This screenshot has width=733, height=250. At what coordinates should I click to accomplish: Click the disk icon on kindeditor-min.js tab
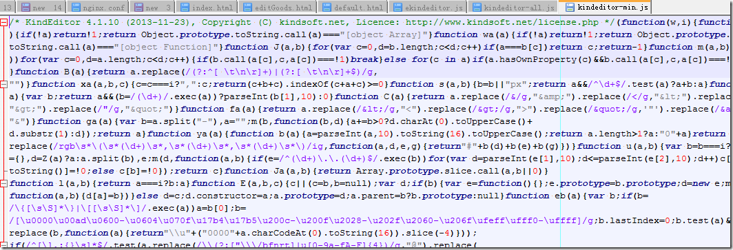tap(569, 8)
